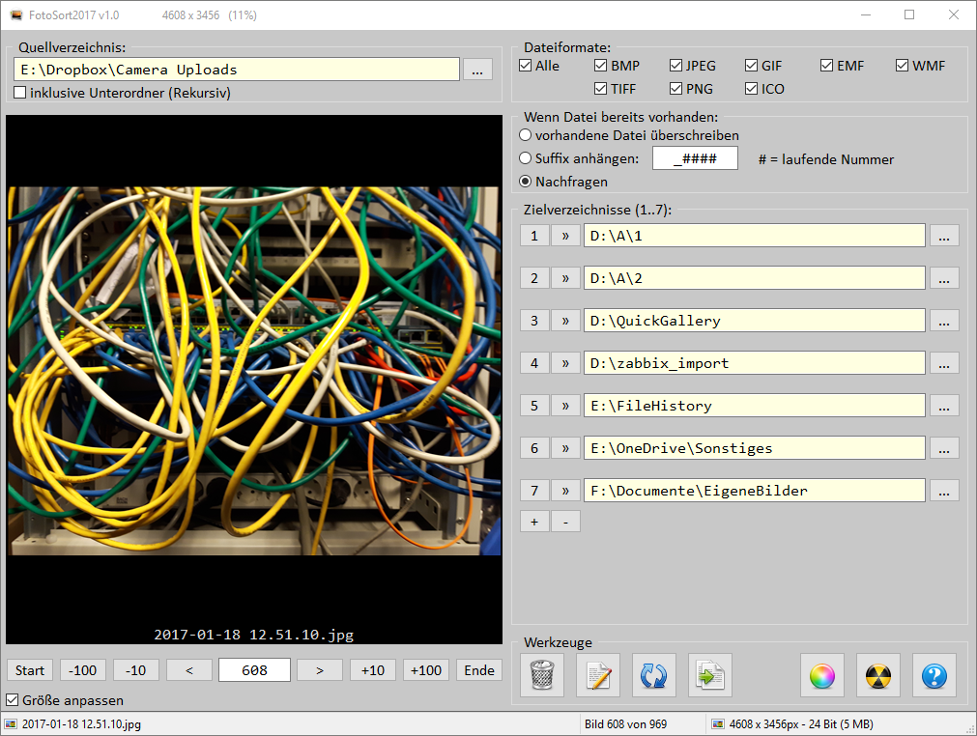This screenshot has width=977, height=736.
Task: Click the FotoSort2017 title bar app icon
Action: tap(16, 14)
